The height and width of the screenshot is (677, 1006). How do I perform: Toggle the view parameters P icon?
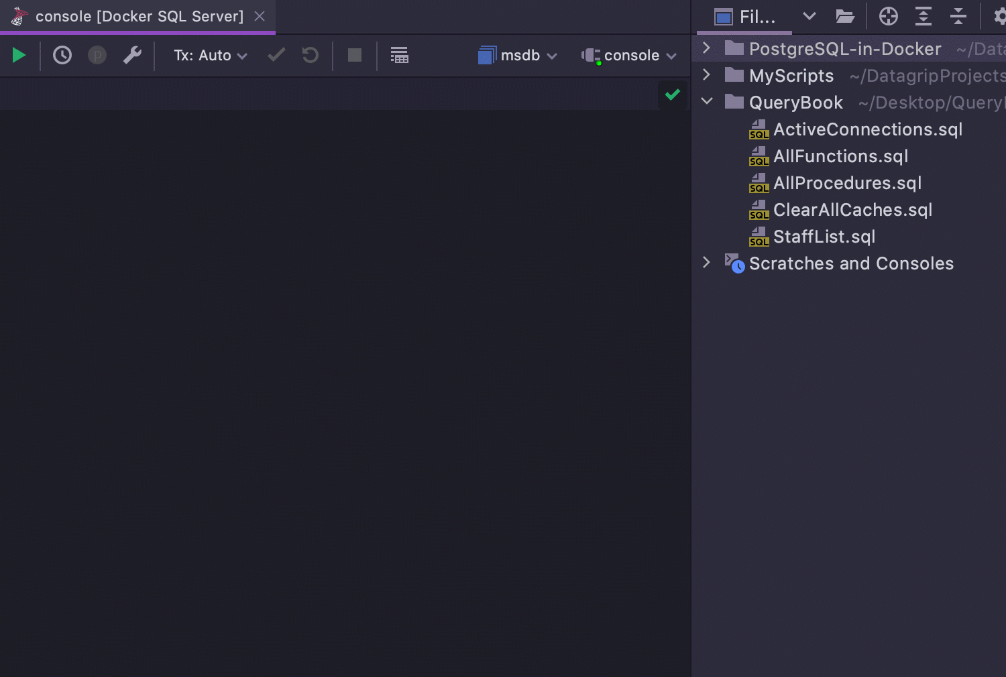click(x=97, y=55)
